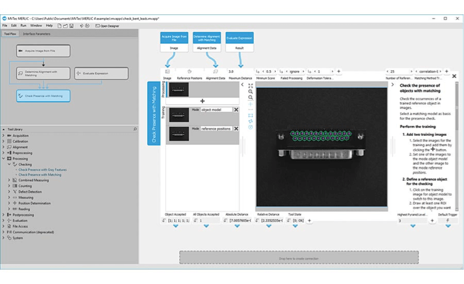
Task: Click the plus button after Deformation Tolerance
Action: pos(339,71)
